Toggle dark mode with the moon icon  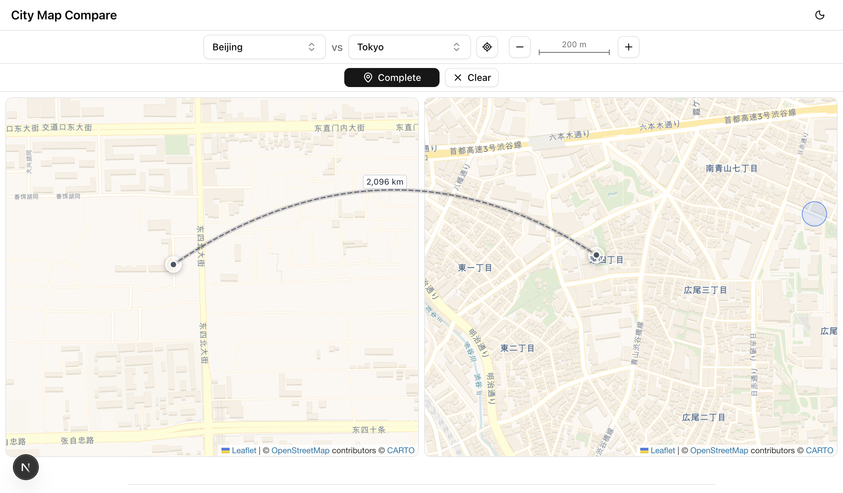pyautogui.click(x=820, y=15)
